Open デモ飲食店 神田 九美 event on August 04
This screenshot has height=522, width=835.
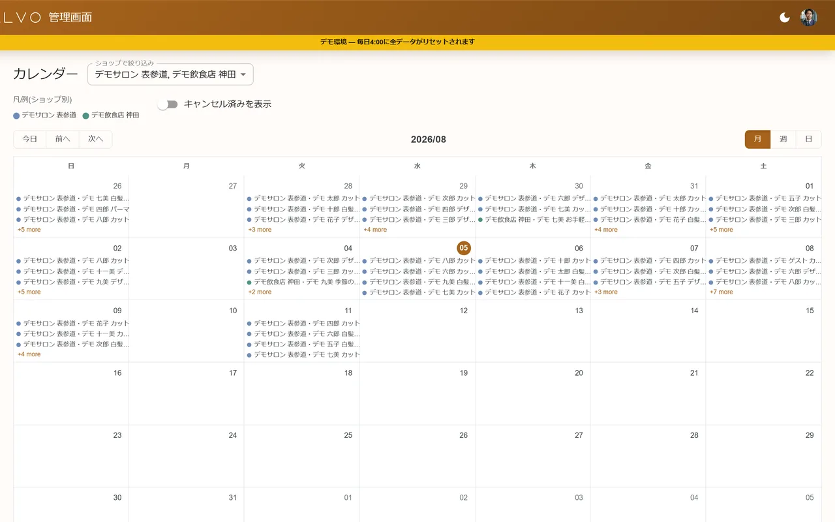303,282
